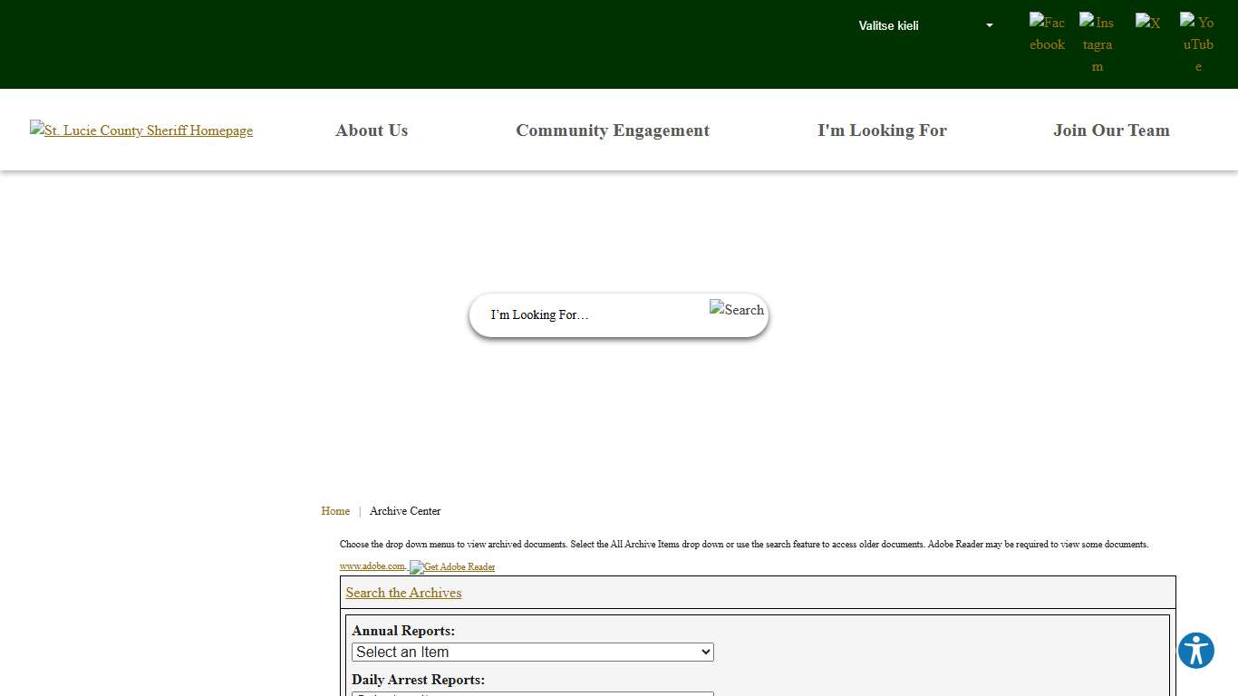1238x696 pixels.
Task: Go to Home in the breadcrumb
Action: click(x=335, y=511)
